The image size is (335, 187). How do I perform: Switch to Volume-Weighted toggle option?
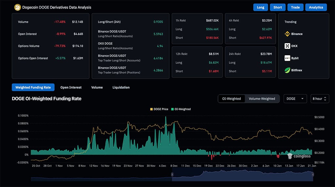click(x=262, y=99)
